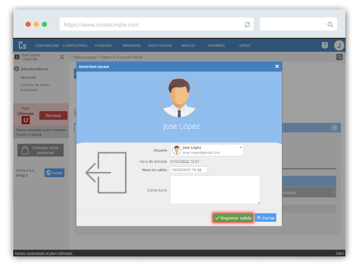This screenshot has width=359, height=264.
Task: Open the user avatar J menu
Action: pos(339,45)
